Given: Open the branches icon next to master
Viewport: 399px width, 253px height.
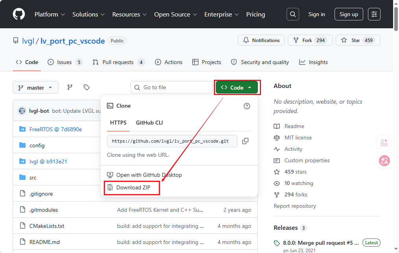Looking at the screenshot, I should click(x=70, y=88).
